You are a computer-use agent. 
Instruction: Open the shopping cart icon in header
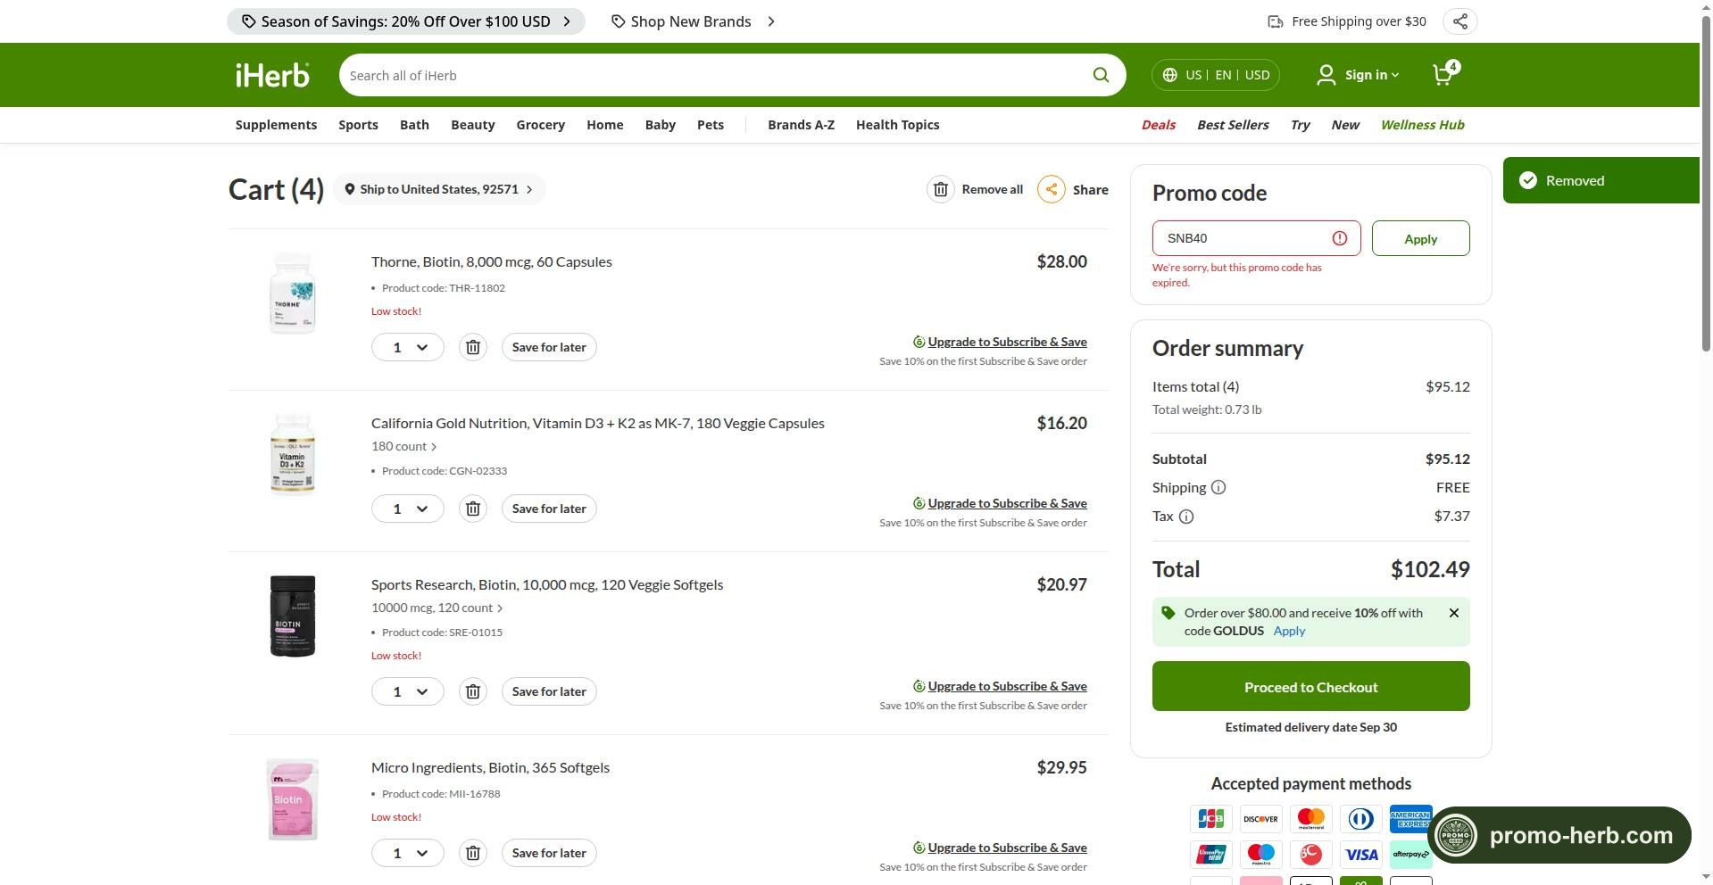coord(1444,73)
